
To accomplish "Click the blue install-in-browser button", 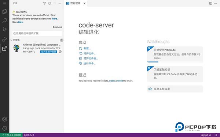I will point(48,52).
